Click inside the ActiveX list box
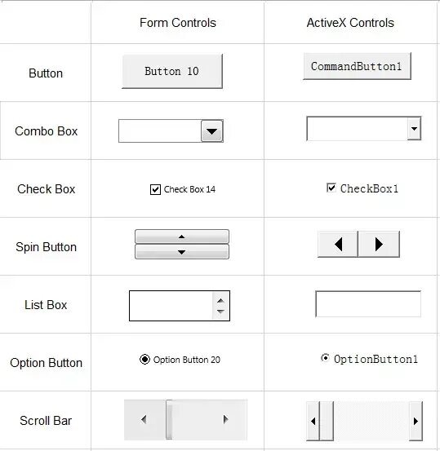 coord(368,304)
